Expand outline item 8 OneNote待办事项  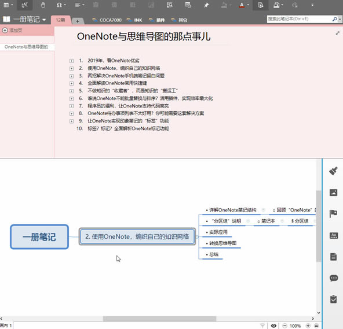[x=71, y=113]
